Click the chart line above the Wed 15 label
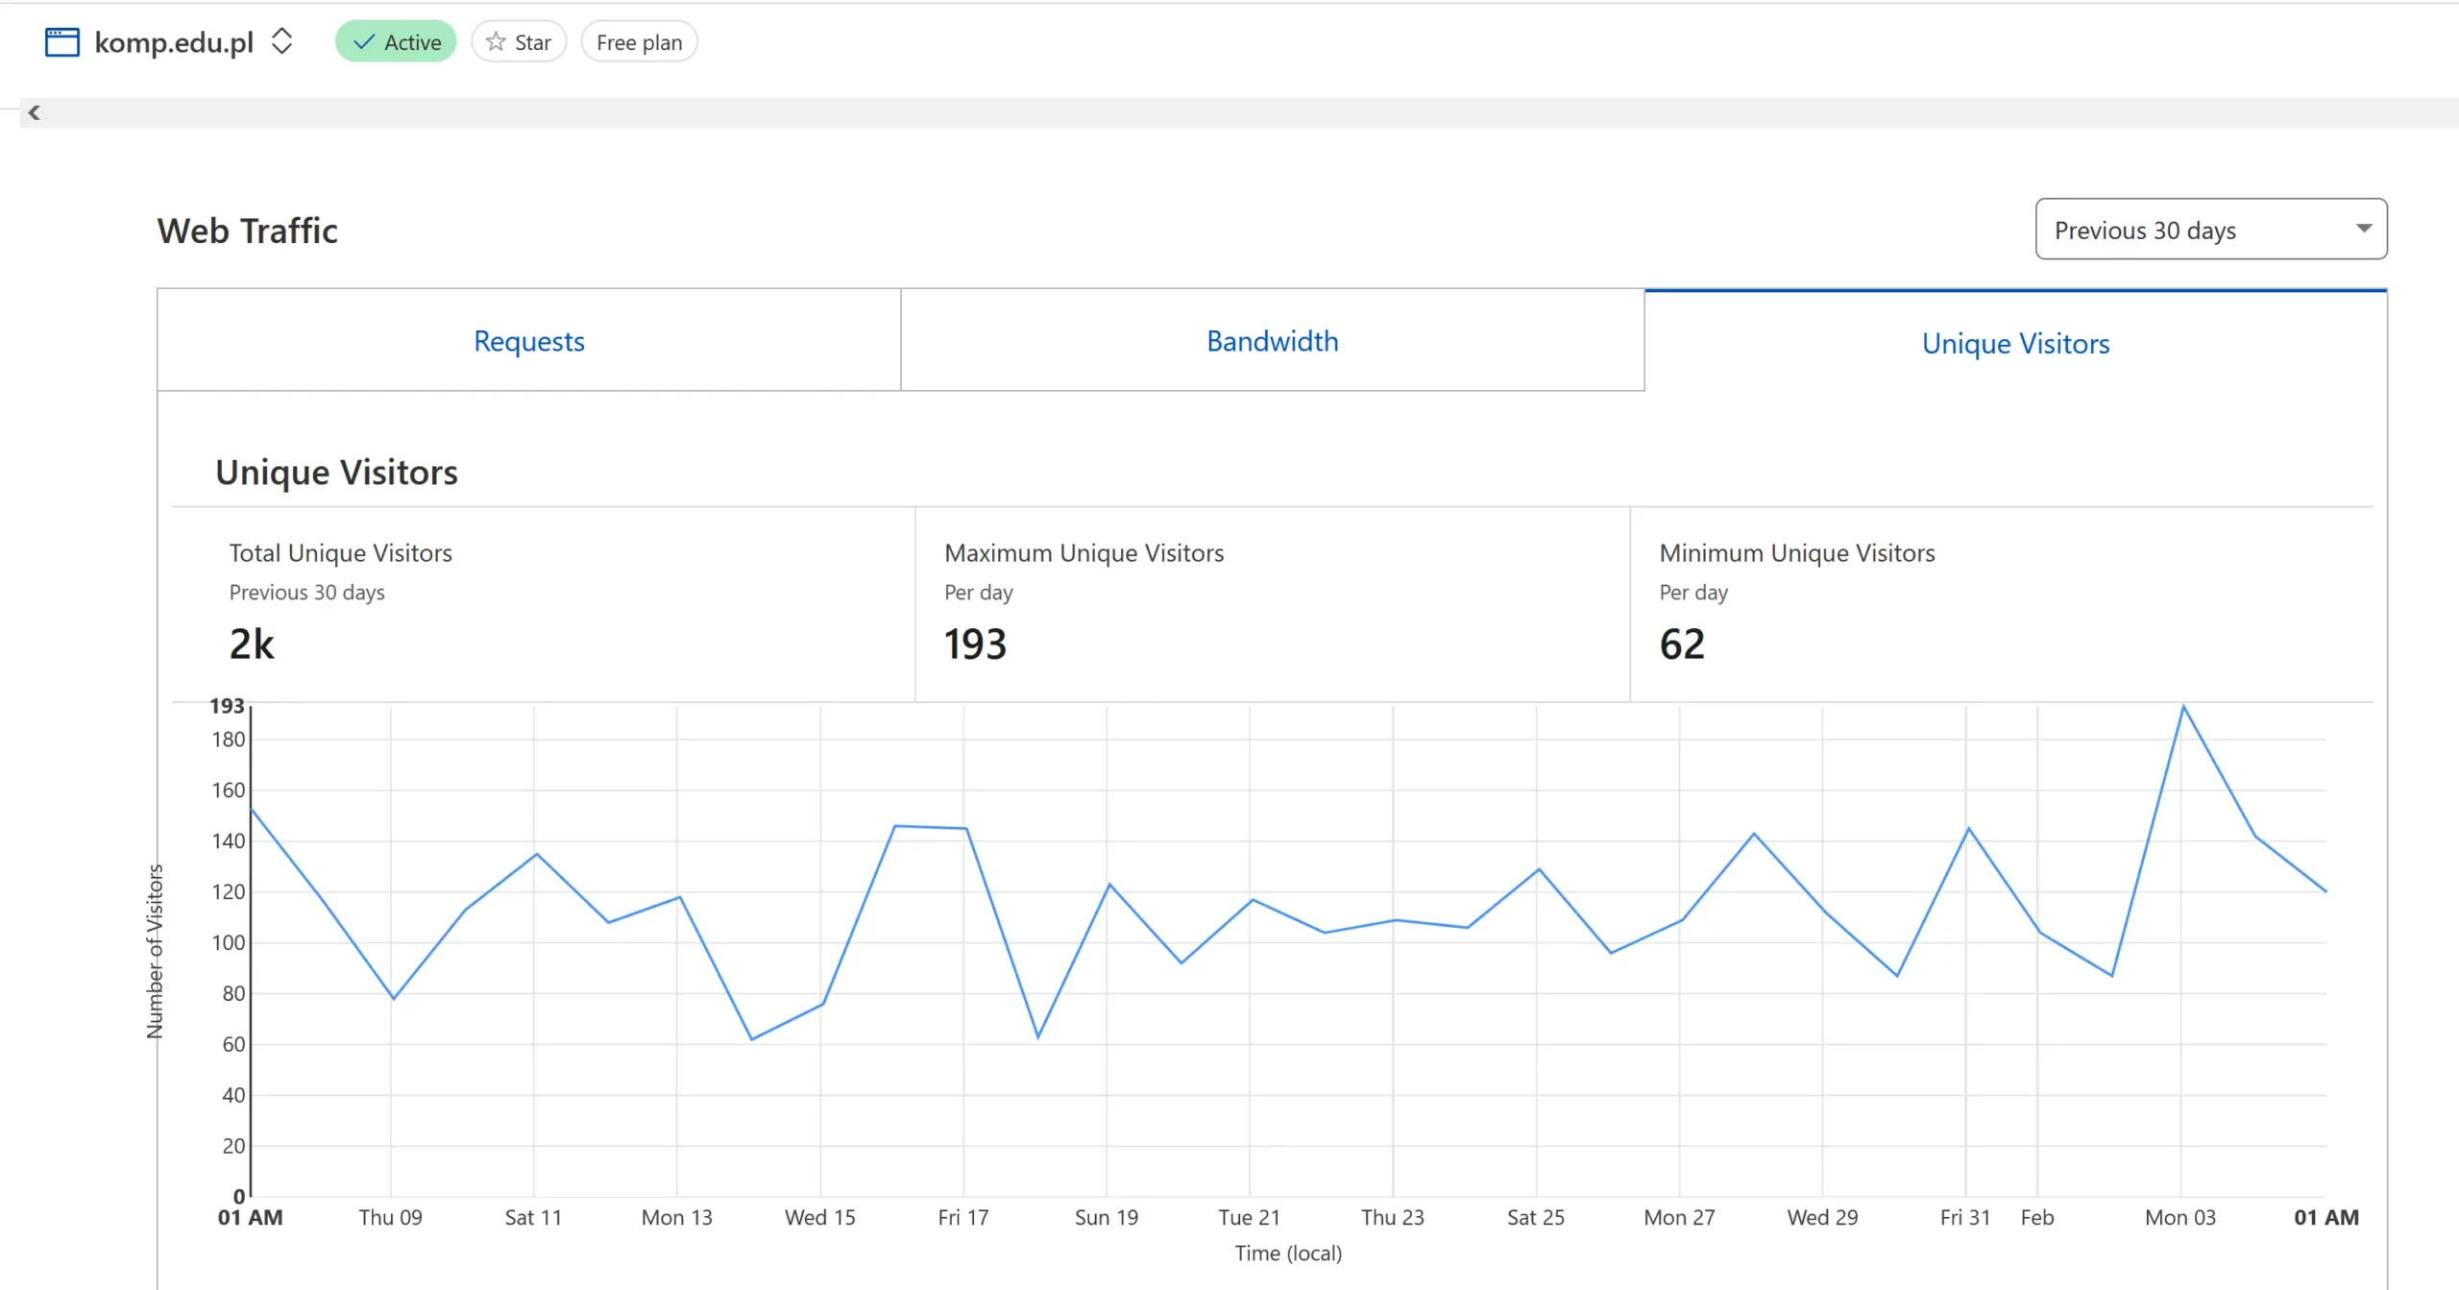This screenshot has height=1290, width=2459. click(822, 1005)
